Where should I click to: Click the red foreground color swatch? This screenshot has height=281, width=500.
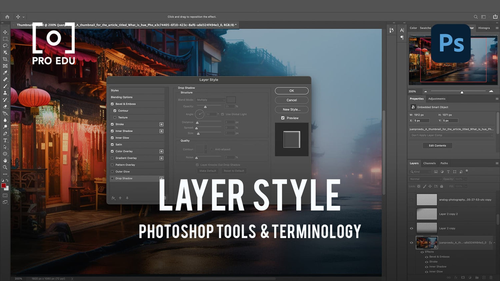[x=4, y=186]
